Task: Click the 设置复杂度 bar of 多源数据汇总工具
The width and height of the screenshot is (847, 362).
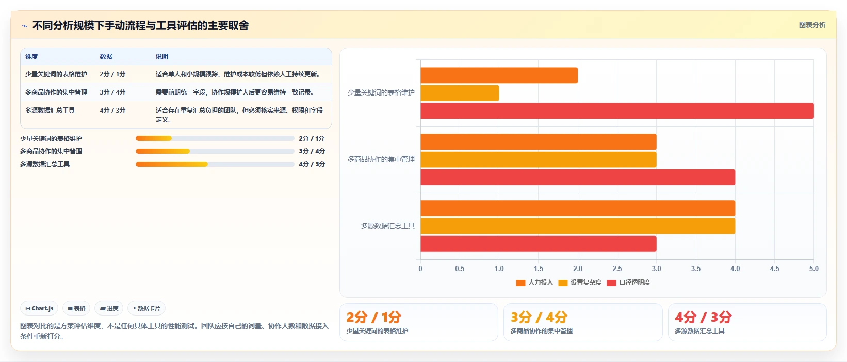Action: point(578,226)
